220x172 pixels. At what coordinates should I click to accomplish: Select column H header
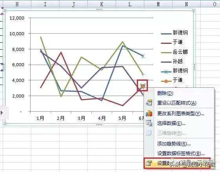click(17, 4)
